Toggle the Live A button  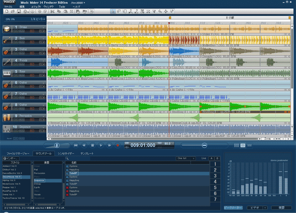coord(211,159)
